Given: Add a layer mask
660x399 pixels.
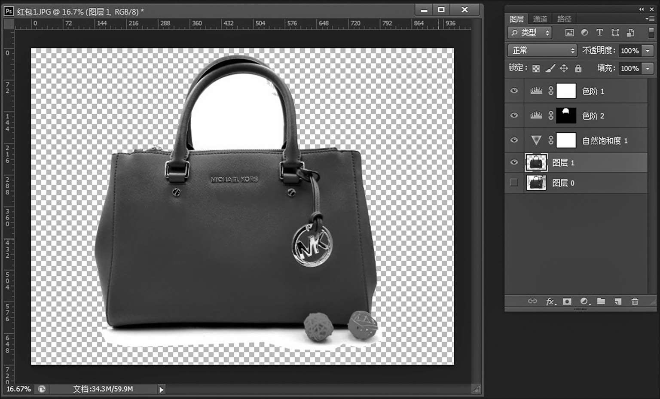Looking at the screenshot, I should point(567,302).
